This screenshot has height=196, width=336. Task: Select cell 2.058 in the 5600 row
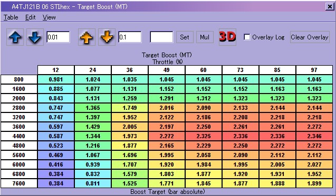coord(204,155)
